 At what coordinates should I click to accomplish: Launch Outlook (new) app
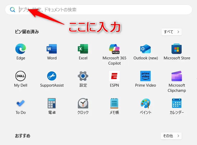point(145,49)
